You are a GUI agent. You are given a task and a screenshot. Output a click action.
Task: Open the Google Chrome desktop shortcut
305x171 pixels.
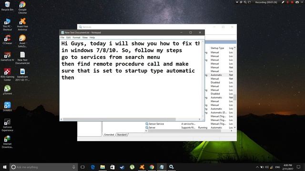pos(22,8)
